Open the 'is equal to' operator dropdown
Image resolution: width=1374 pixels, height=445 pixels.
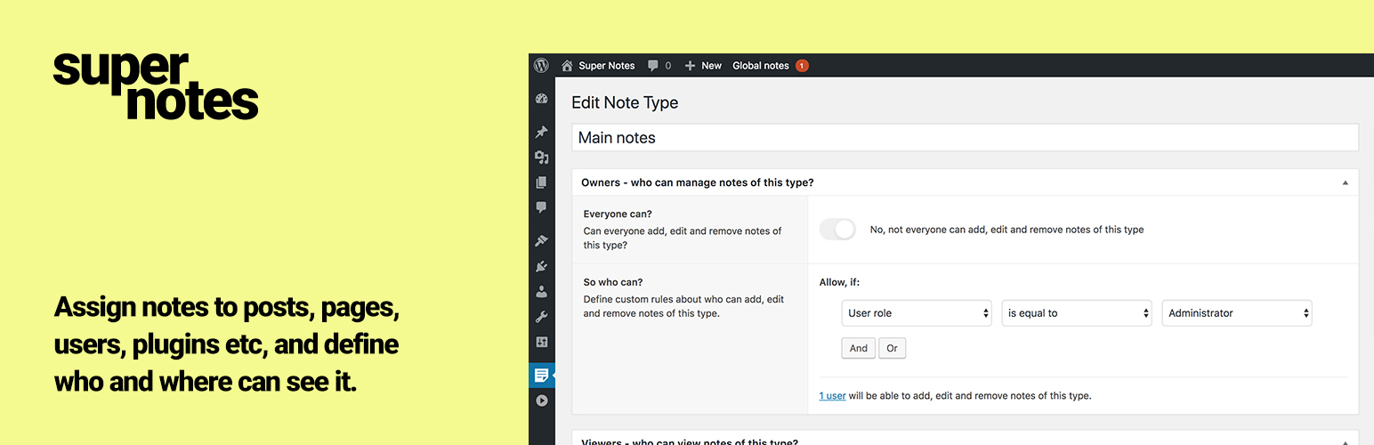1077,313
